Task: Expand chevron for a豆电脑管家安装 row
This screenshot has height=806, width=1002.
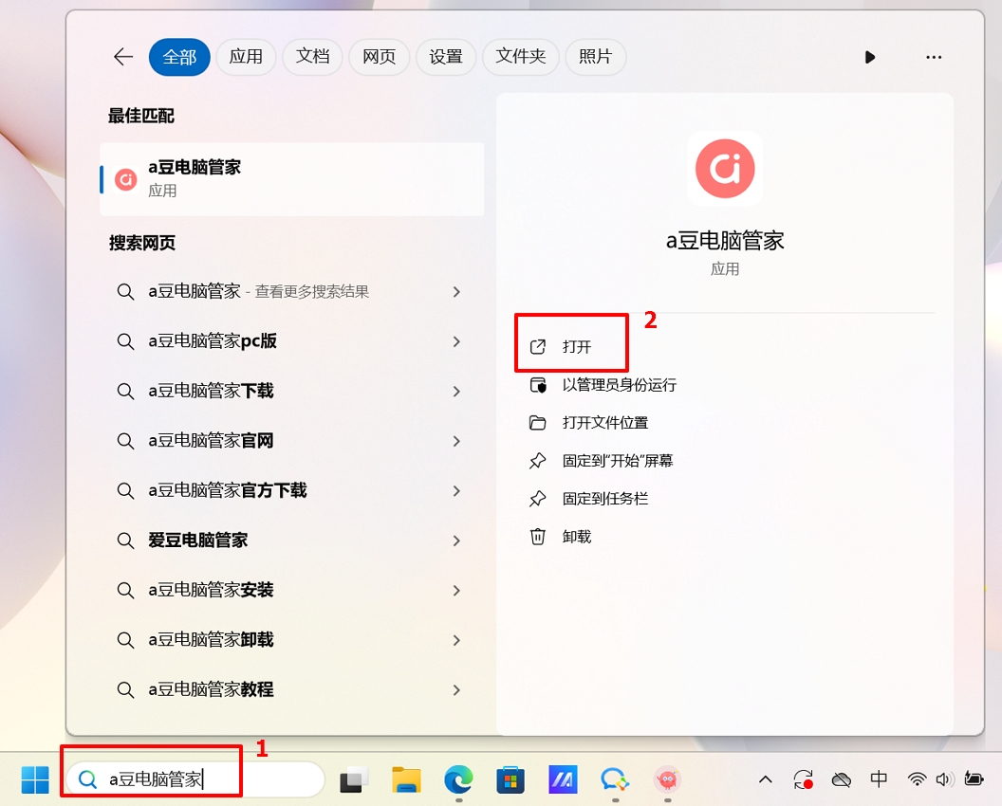Action: [x=456, y=590]
